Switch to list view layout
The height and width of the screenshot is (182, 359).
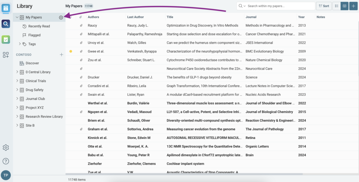336,6
